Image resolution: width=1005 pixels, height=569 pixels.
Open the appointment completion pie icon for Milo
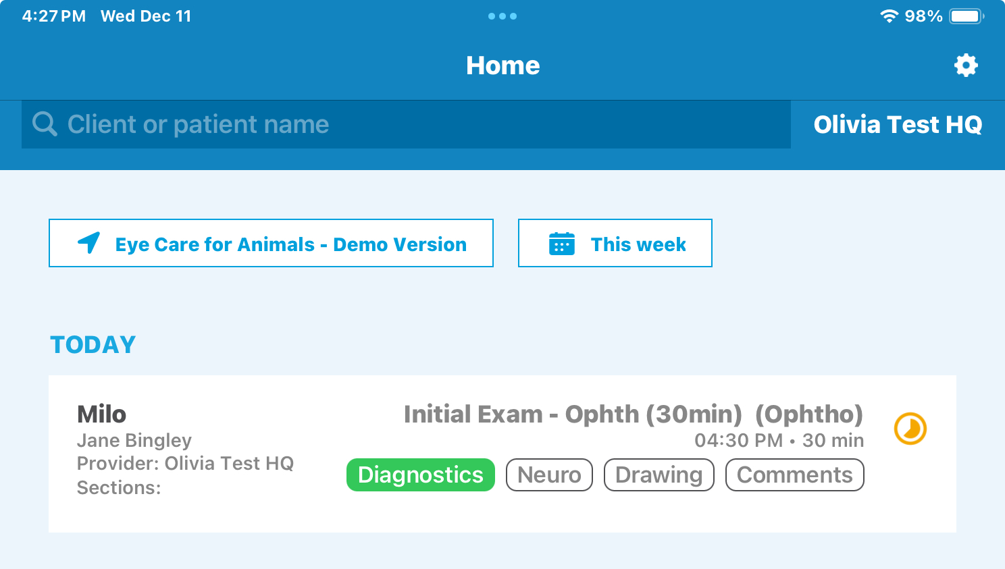click(x=910, y=428)
